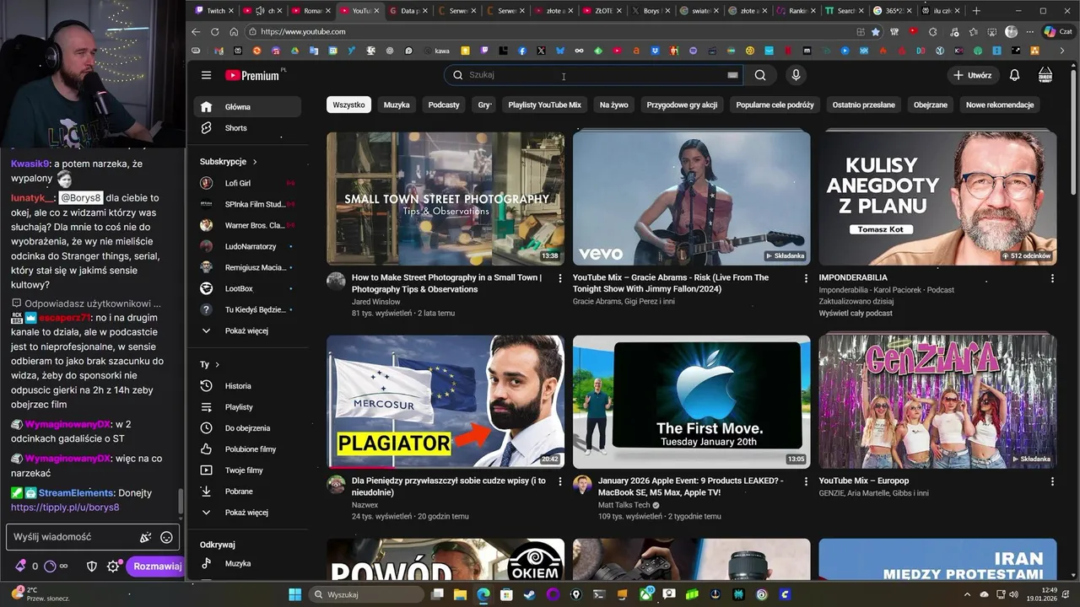Open Playlisty in the sidebar
This screenshot has width=1080, height=607.
point(248,407)
